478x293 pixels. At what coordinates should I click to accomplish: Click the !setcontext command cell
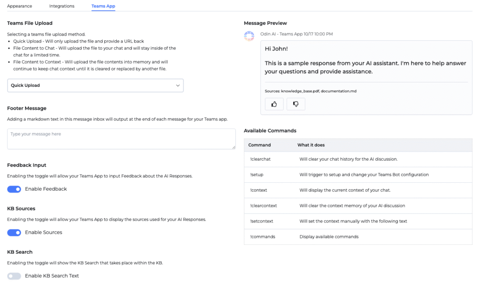(x=261, y=222)
